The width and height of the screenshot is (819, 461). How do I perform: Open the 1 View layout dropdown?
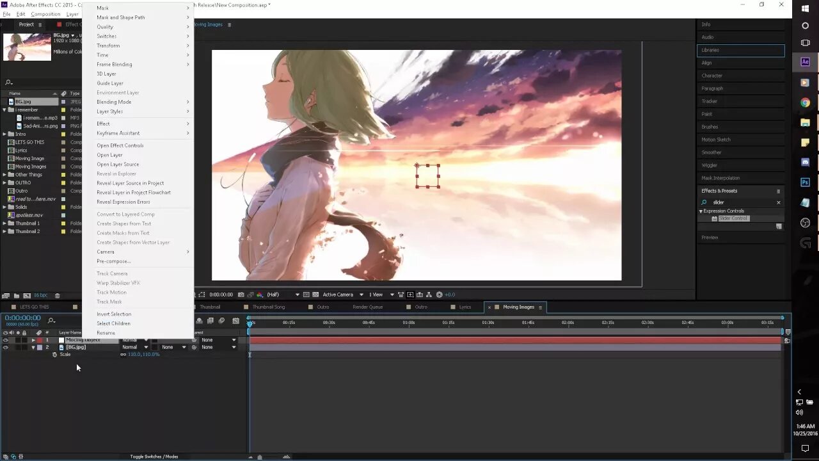coord(381,295)
